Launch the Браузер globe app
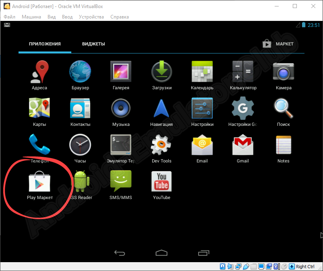The height and width of the screenshot is (271, 323). (x=80, y=75)
